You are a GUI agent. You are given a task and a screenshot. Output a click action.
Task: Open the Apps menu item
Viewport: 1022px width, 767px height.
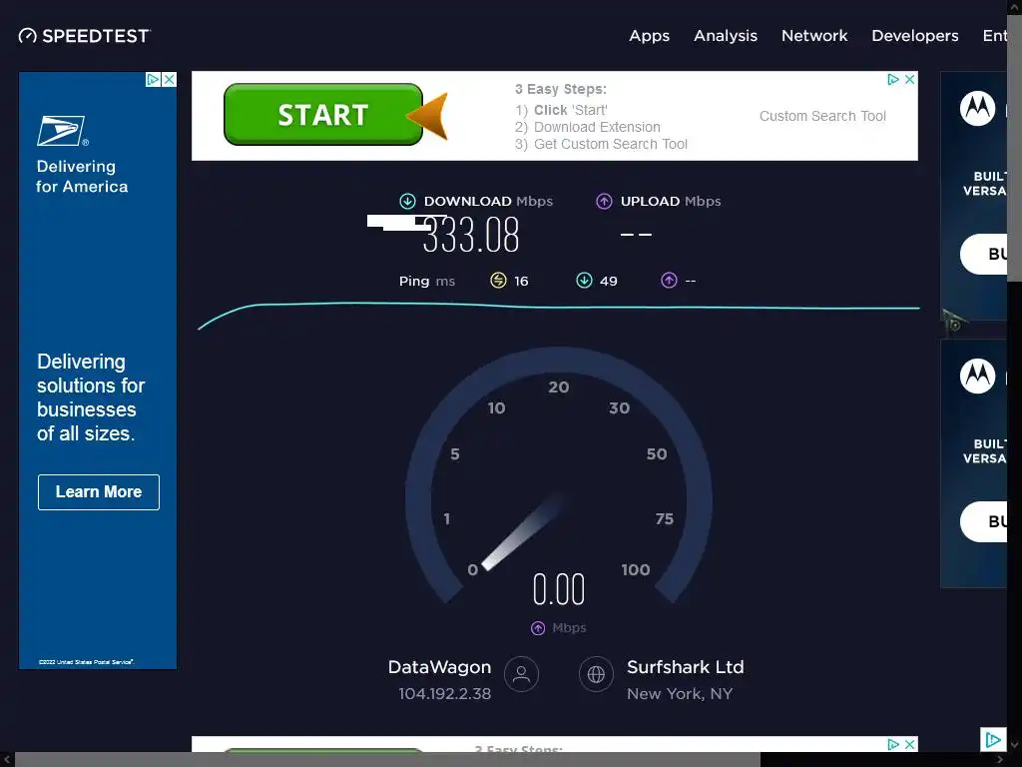click(649, 36)
